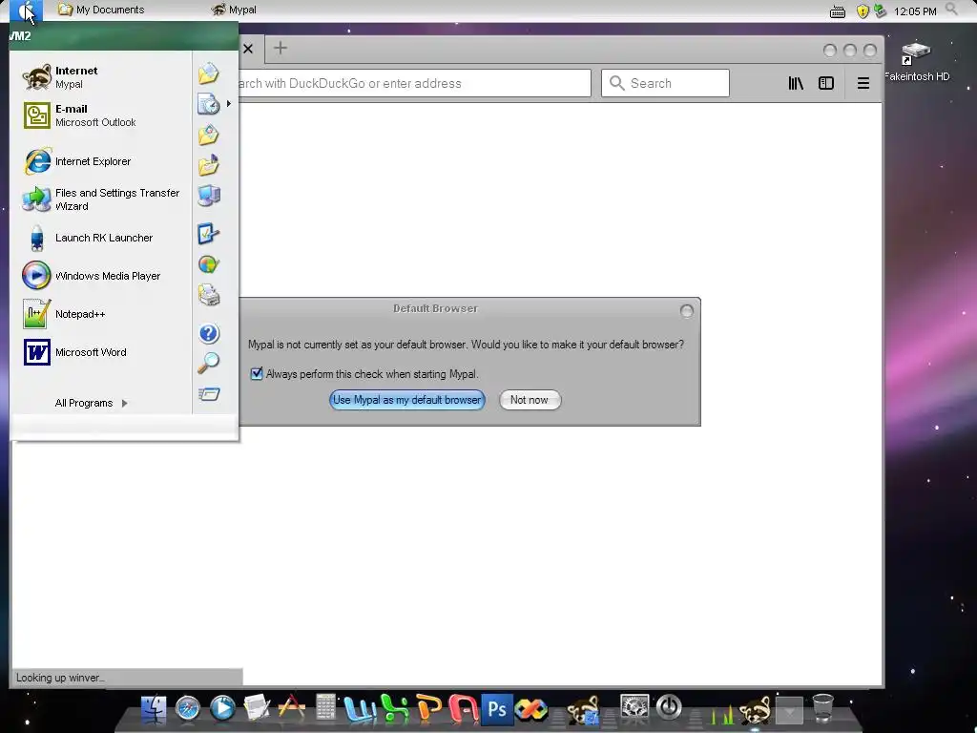Close the current Mypal tab
The width and height of the screenshot is (977, 733).
coord(248,49)
